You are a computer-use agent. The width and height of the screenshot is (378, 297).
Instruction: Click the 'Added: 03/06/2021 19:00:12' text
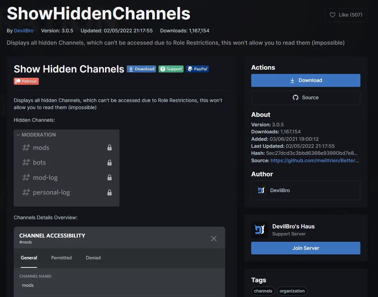coord(285,139)
